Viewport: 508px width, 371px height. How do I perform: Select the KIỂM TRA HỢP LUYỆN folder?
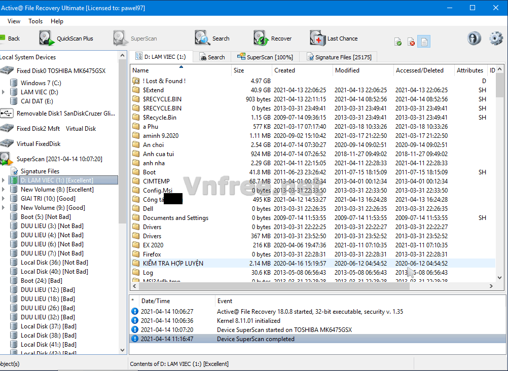[x=173, y=264]
